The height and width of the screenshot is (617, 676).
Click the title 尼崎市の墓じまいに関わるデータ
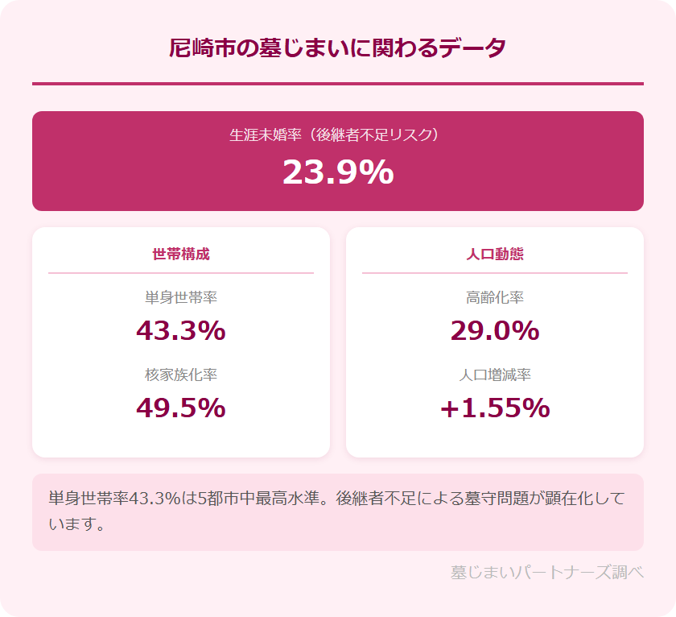coord(337,48)
